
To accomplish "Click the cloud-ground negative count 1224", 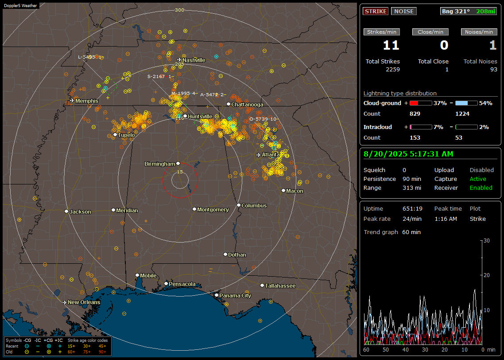I will (462, 114).
